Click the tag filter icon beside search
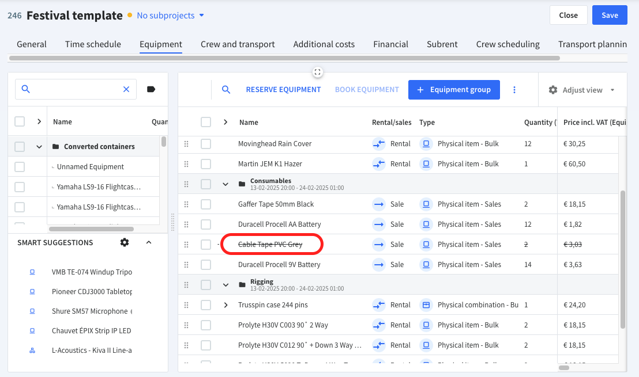Viewport: 639px width, 377px height. 151,89
